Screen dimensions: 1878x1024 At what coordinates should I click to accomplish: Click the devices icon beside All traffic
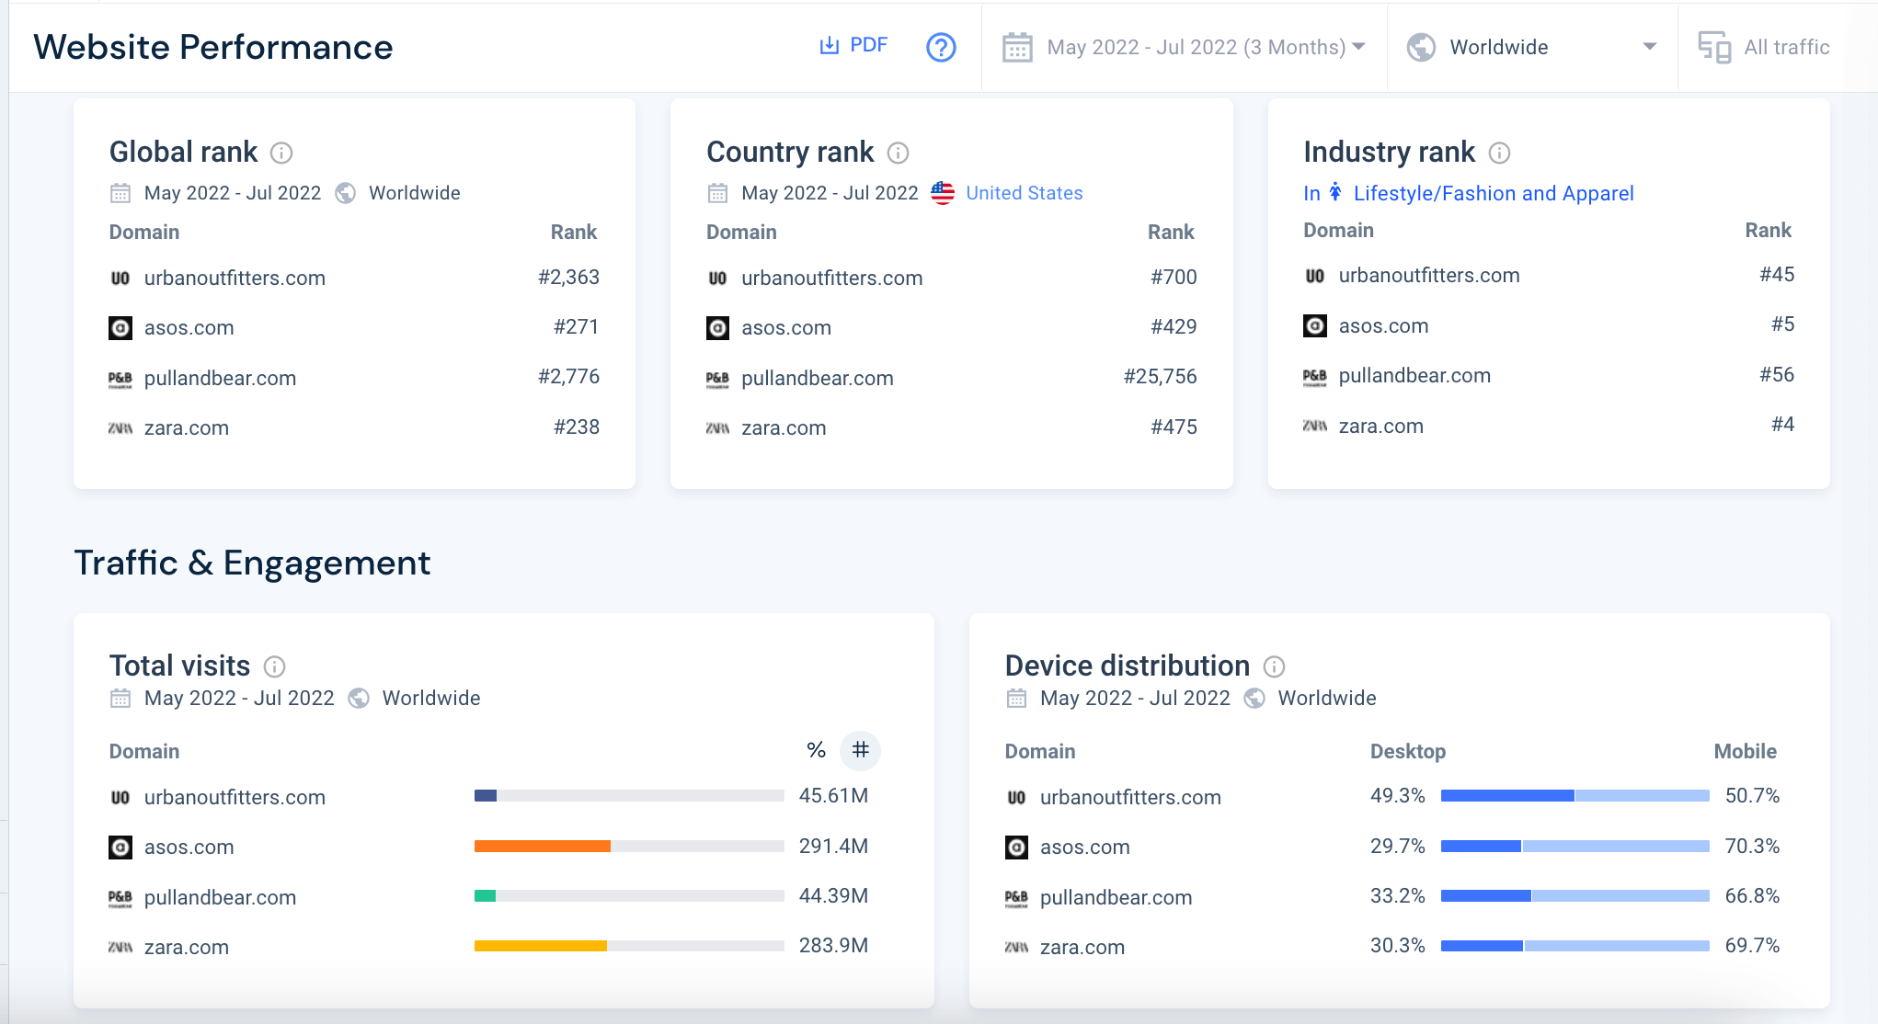[x=1714, y=47]
